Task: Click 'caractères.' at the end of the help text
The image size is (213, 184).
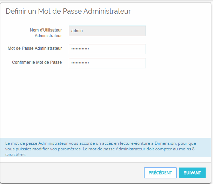Action: pos(16,155)
